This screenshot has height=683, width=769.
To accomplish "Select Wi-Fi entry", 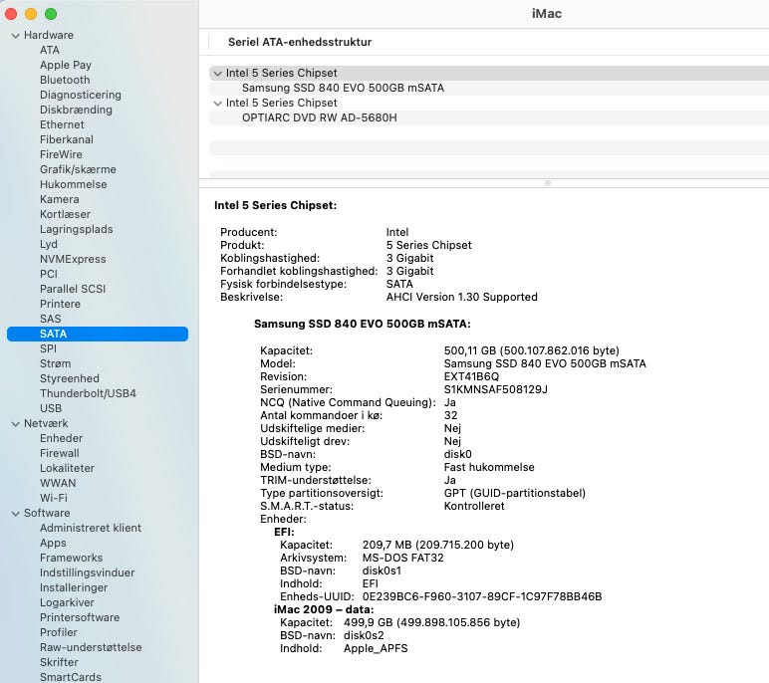I will [54, 499].
